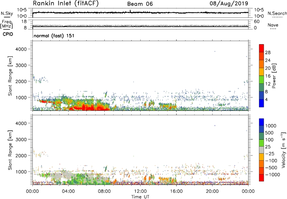Click the blue band at bottom of power color bar
The height and width of the screenshot is (199, 287).
pos(262,103)
